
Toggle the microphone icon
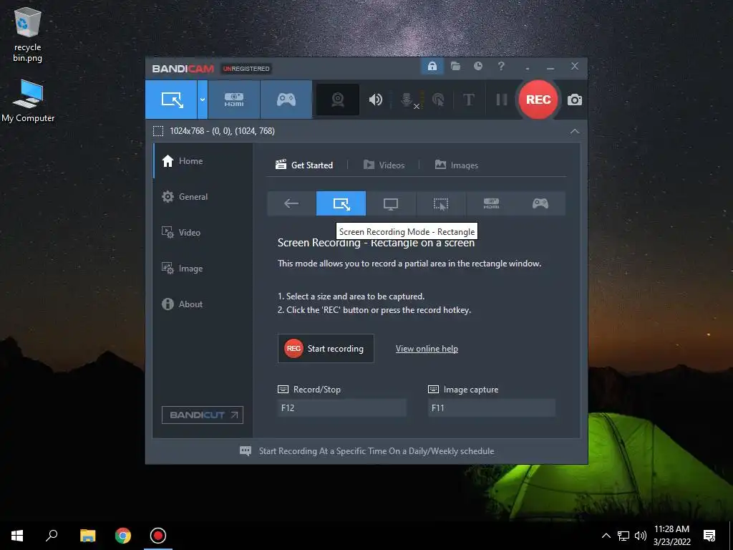[407, 100]
